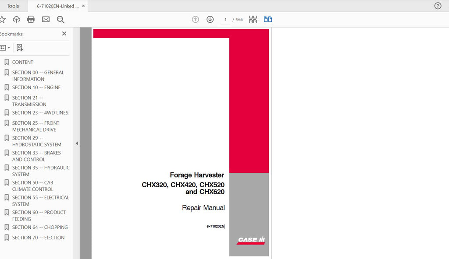Open SECTION 21 -- TRANSMISSION bookmark

coord(29,101)
